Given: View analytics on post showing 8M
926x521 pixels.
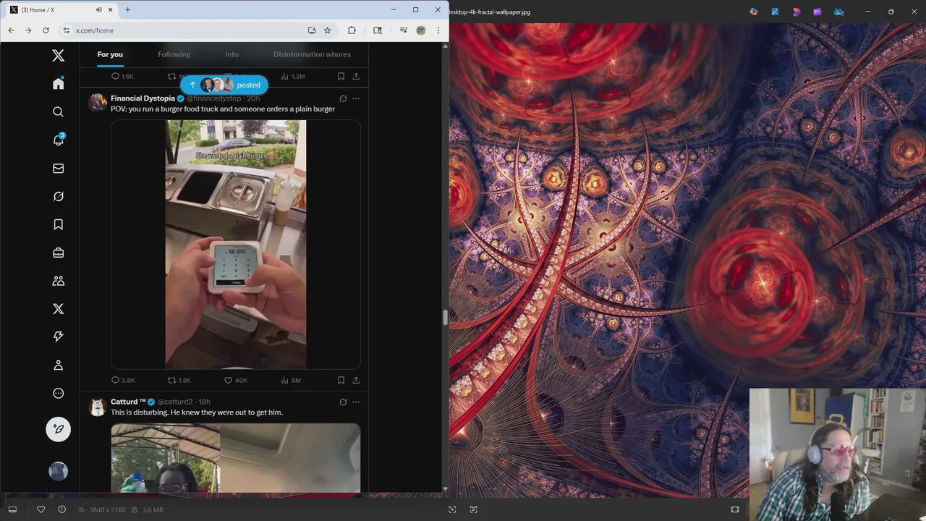Looking at the screenshot, I should 291,380.
